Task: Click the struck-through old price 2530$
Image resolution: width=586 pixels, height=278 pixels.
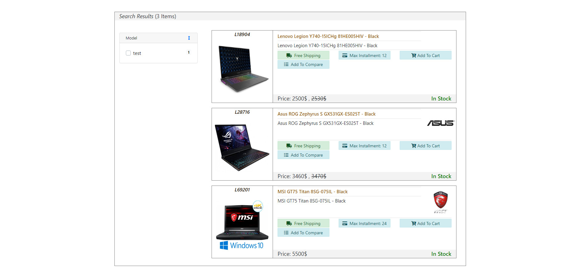Action: pos(319,99)
